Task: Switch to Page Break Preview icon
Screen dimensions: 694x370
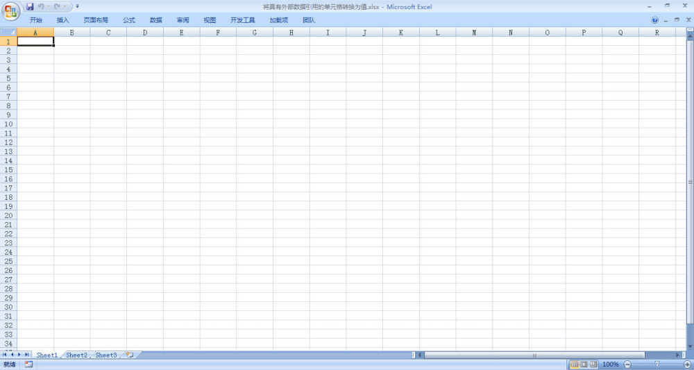Action: (593, 364)
